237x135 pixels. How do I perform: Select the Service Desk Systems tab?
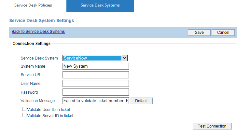(x=100, y=5)
